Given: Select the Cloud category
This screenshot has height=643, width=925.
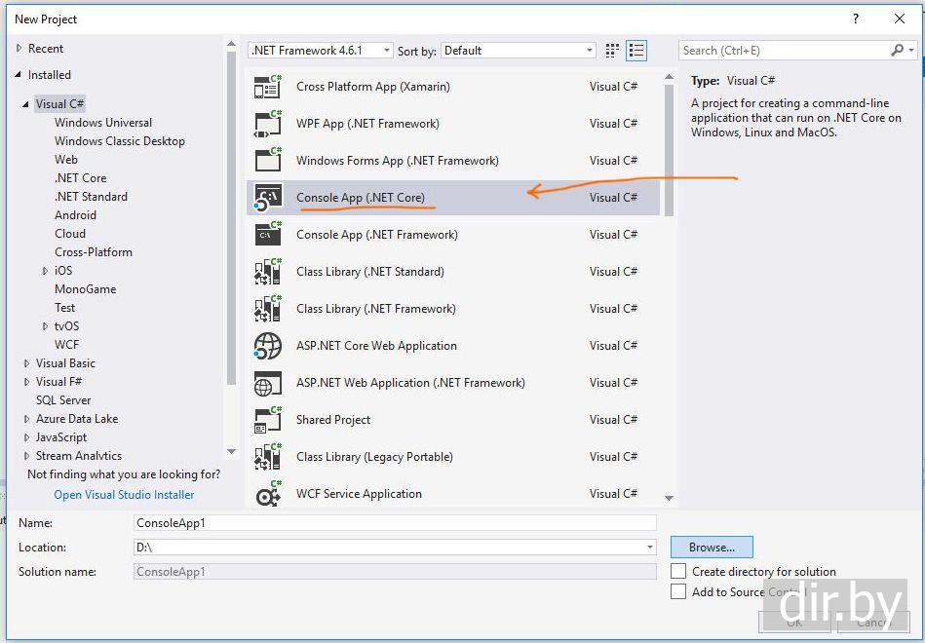Looking at the screenshot, I should pyautogui.click(x=70, y=234).
